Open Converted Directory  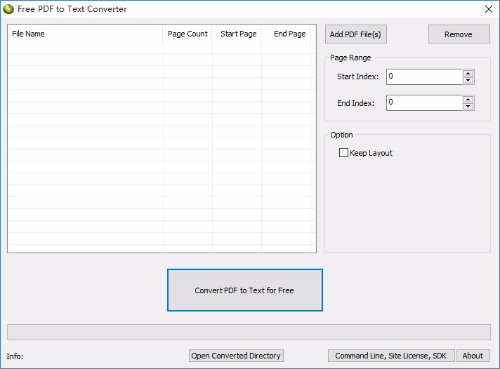(236, 356)
